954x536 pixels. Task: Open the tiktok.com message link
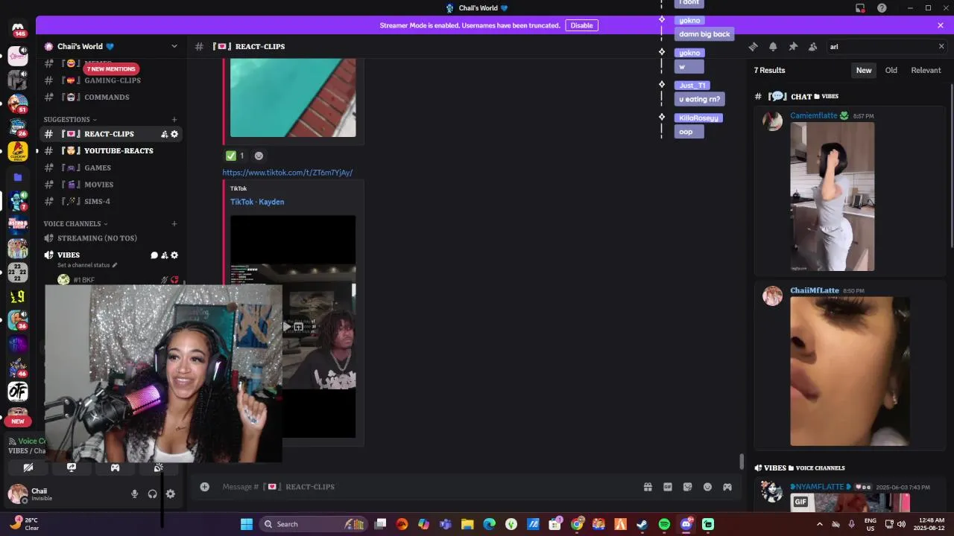(288, 173)
